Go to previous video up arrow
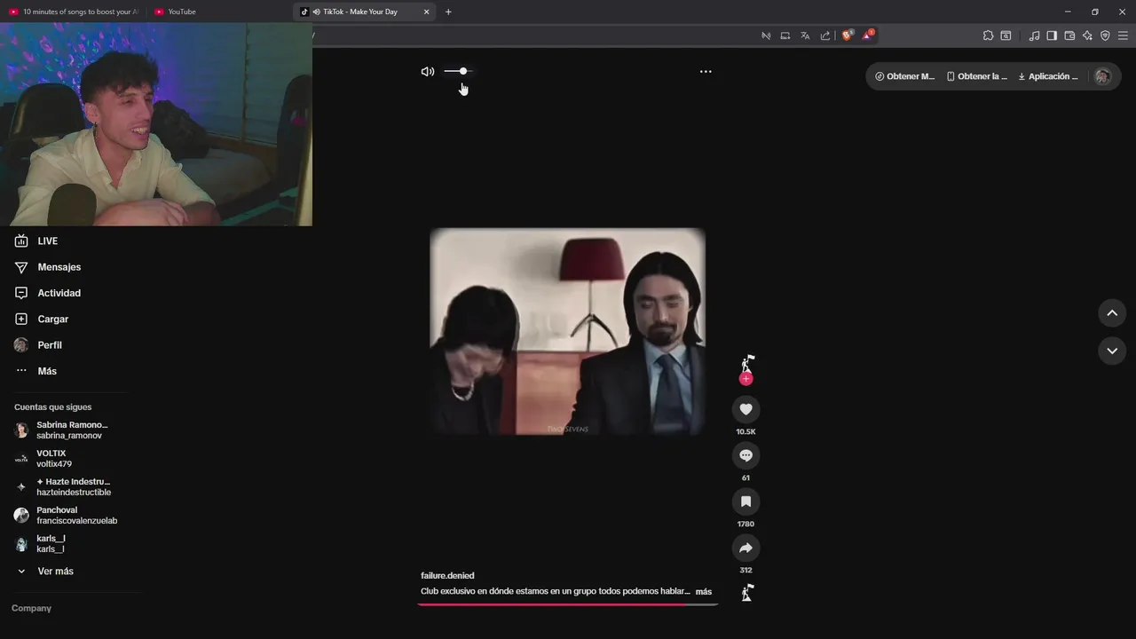 [1112, 312]
